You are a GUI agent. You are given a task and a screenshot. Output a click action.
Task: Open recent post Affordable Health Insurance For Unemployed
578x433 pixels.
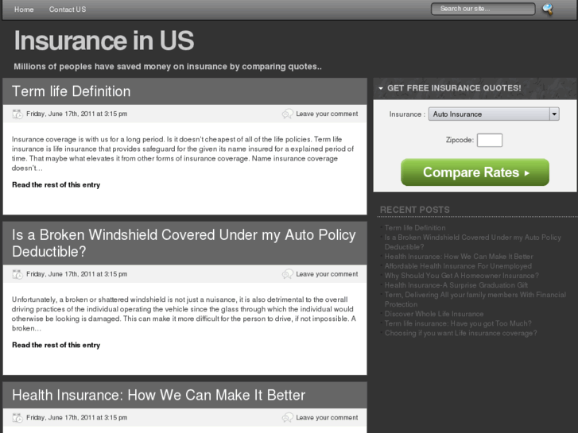click(x=458, y=266)
